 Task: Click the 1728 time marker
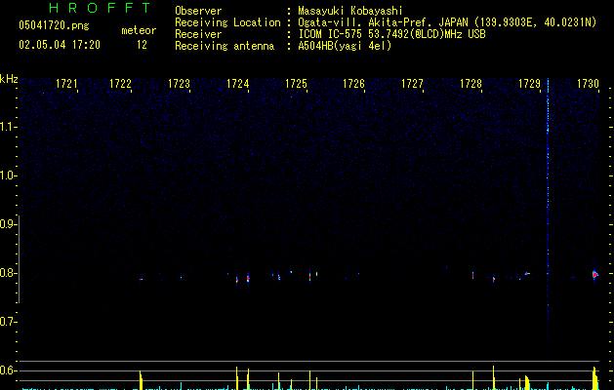[471, 83]
